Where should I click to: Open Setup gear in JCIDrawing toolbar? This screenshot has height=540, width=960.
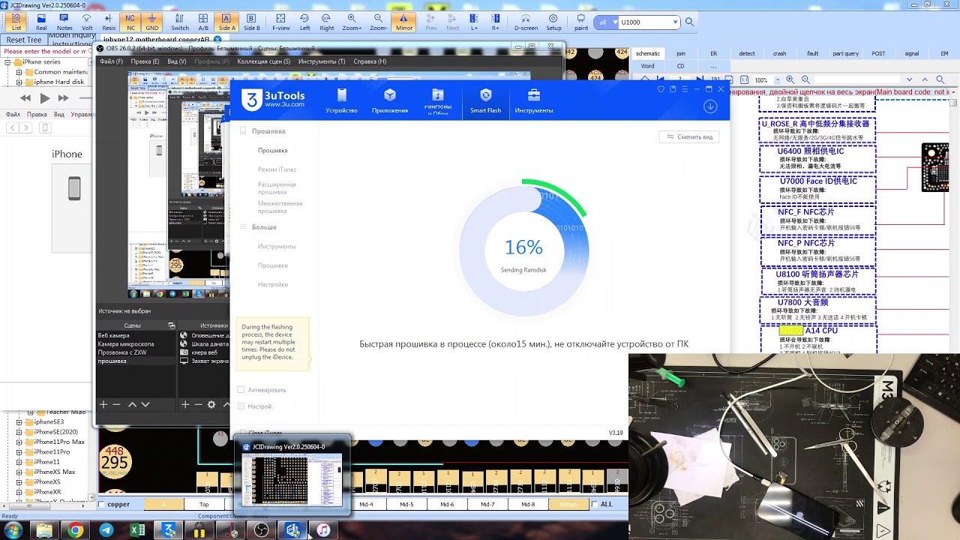(553, 22)
